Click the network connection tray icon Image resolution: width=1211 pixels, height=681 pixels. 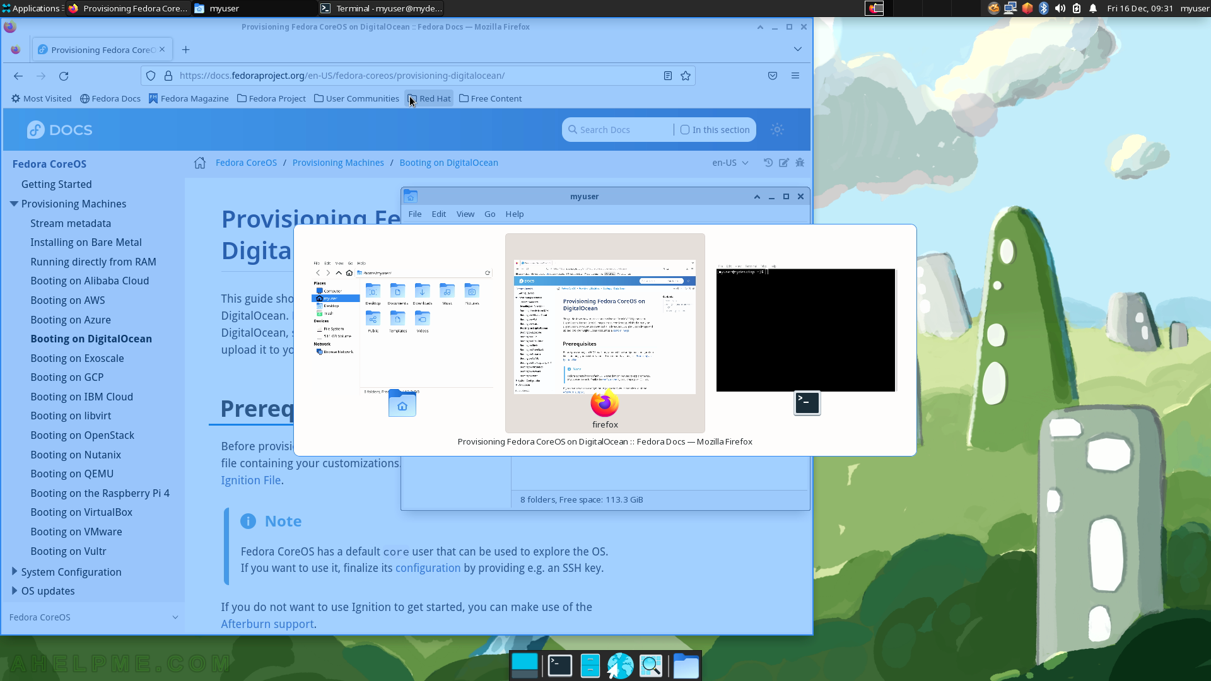pos(1010,8)
